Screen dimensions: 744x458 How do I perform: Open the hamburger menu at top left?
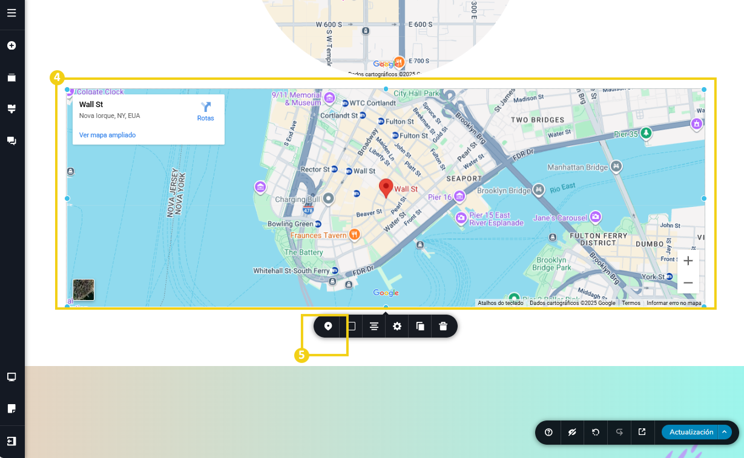click(x=12, y=13)
